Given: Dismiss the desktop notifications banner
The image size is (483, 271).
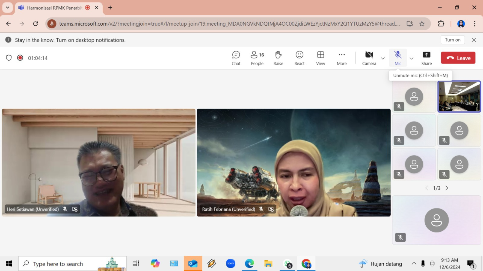Looking at the screenshot, I should pos(474,40).
